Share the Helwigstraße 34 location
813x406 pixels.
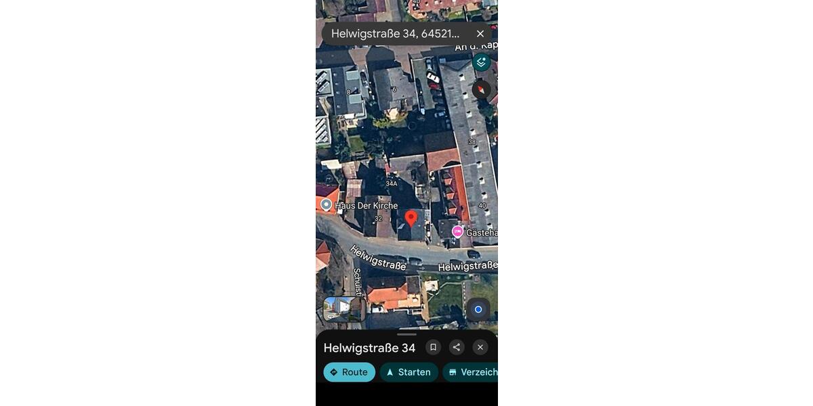point(457,347)
